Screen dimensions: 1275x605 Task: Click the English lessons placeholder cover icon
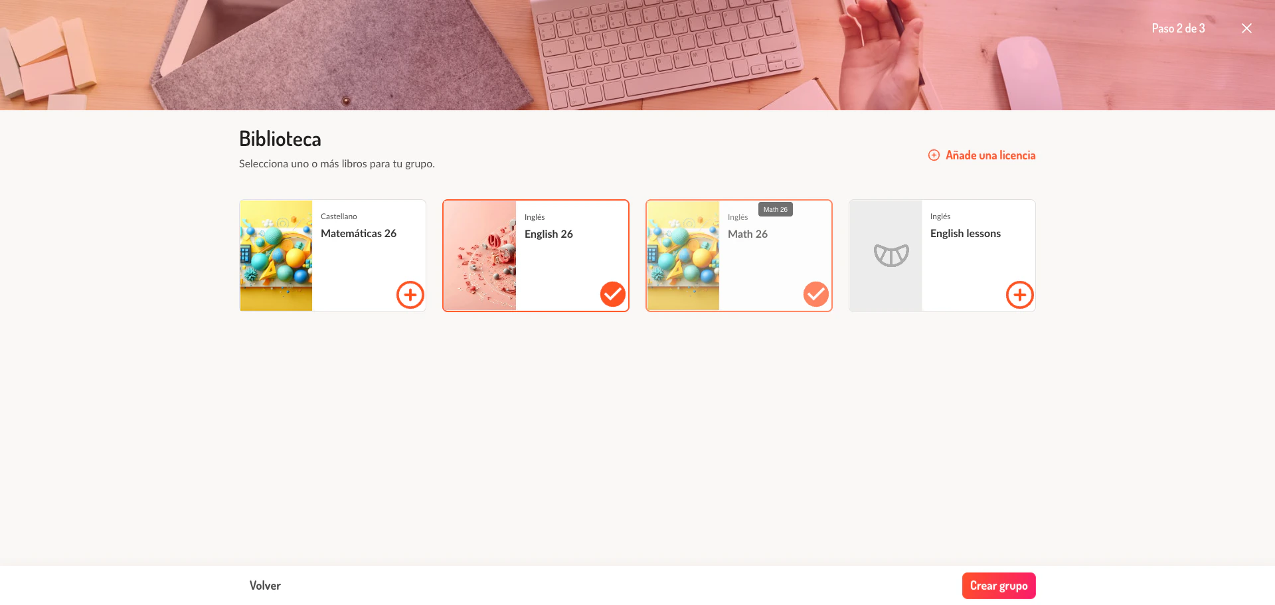click(x=891, y=255)
